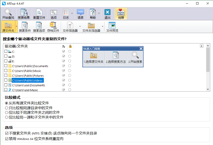Open 文件预览 file preview
Image resolution: width=213 pixels, height=145 pixels.
(112, 27)
